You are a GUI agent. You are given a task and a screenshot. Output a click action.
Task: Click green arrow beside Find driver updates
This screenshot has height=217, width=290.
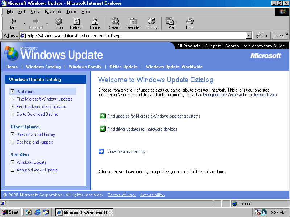pyautogui.click(x=103, y=129)
